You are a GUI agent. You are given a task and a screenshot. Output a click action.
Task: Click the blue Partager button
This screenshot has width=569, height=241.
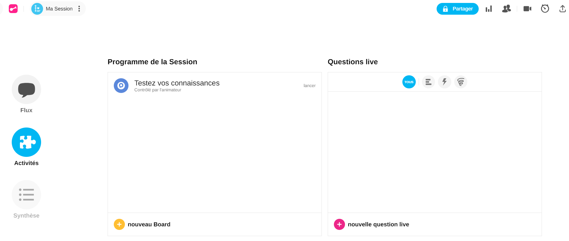pos(457,9)
